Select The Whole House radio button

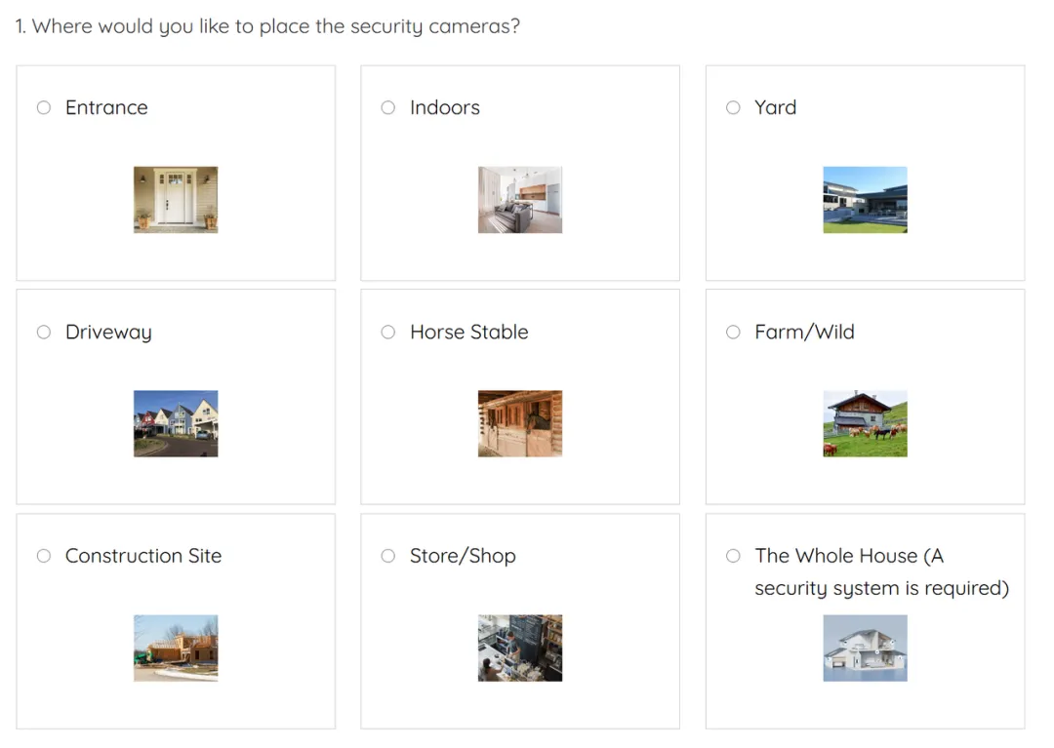pyautogui.click(x=733, y=555)
